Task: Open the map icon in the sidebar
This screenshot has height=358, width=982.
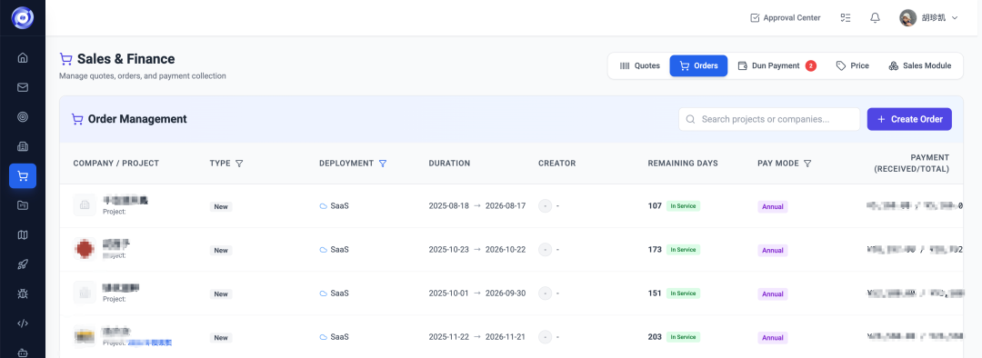Action: coord(23,234)
